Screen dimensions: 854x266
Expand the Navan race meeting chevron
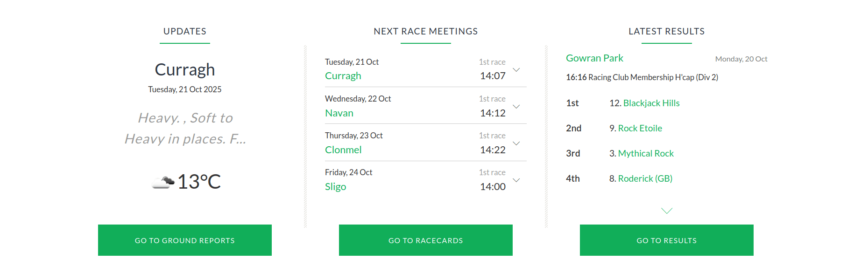[516, 106]
